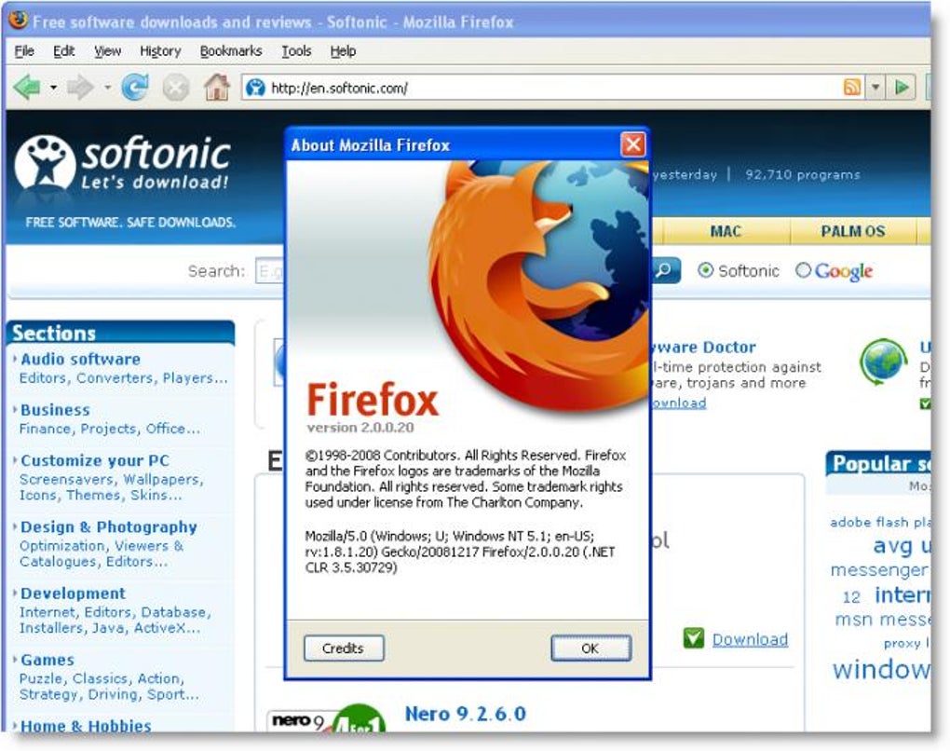Click the green Go arrow button
The height and width of the screenshot is (751, 950).
(902, 88)
